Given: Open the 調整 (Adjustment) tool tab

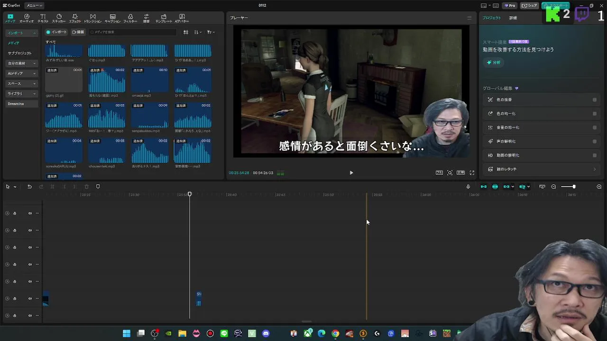Looking at the screenshot, I should 146,18.
